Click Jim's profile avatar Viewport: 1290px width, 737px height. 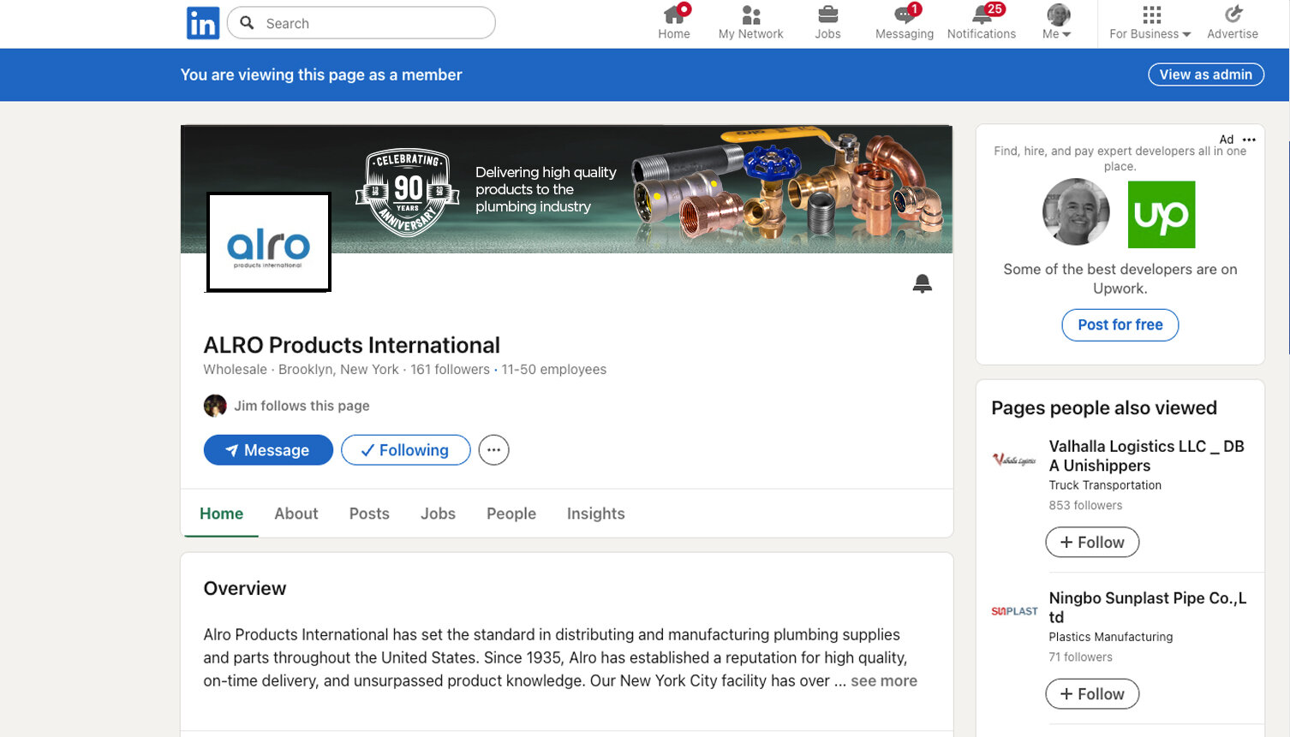[x=215, y=406]
